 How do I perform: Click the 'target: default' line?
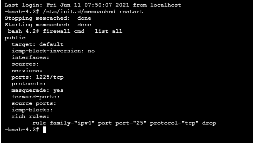pos(37,44)
